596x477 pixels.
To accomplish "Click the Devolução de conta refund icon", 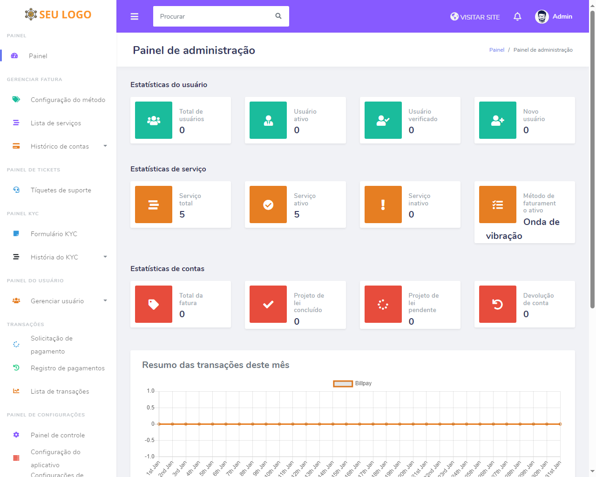I will pyautogui.click(x=497, y=304).
